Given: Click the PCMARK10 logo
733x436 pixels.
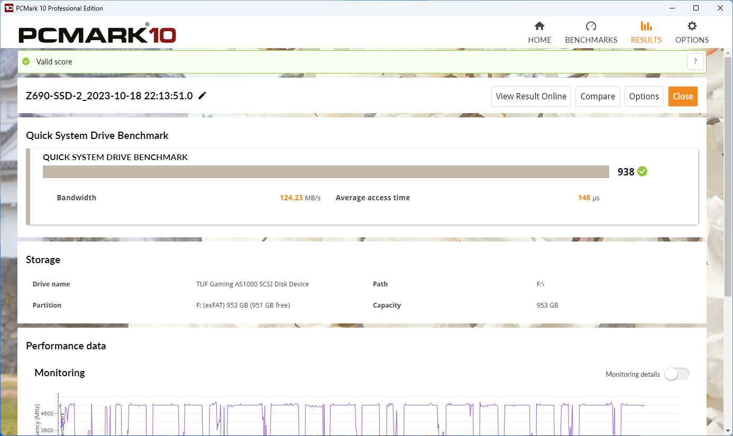Looking at the screenshot, I should (x=97, y=34).
